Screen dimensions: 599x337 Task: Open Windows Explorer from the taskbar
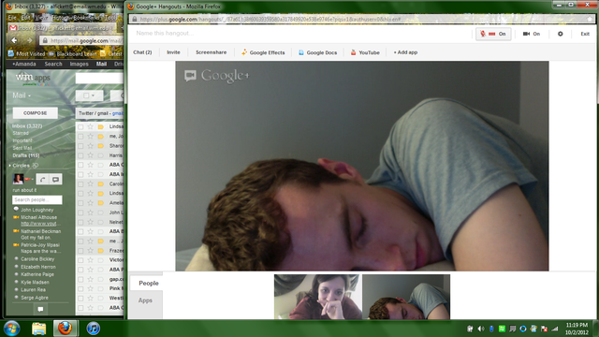click(x=38, y=329)
